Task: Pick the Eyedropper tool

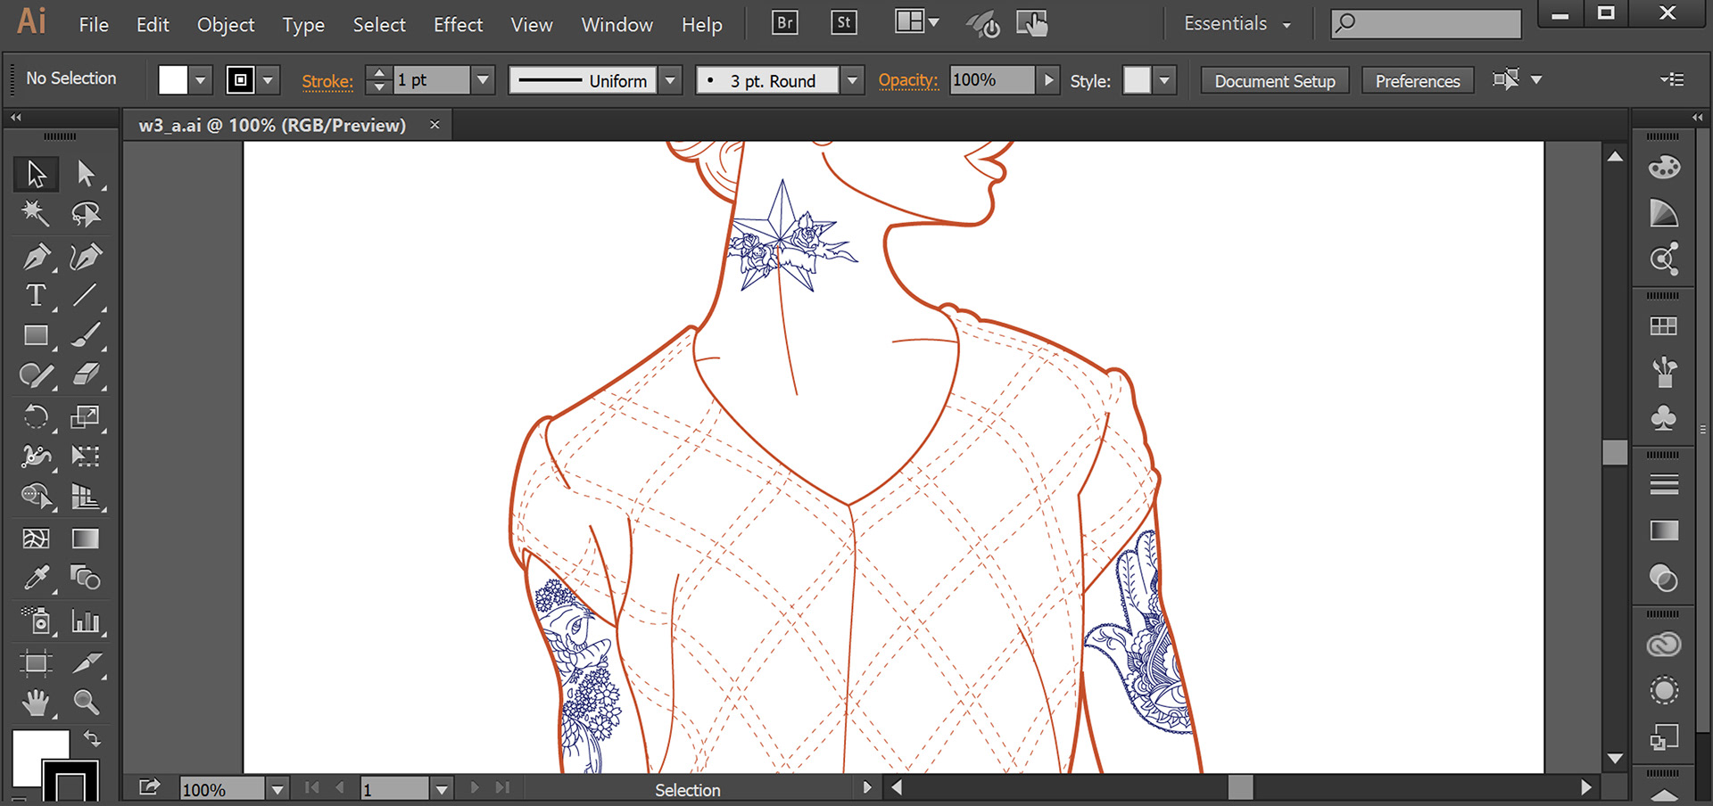Action: point(36,578)
